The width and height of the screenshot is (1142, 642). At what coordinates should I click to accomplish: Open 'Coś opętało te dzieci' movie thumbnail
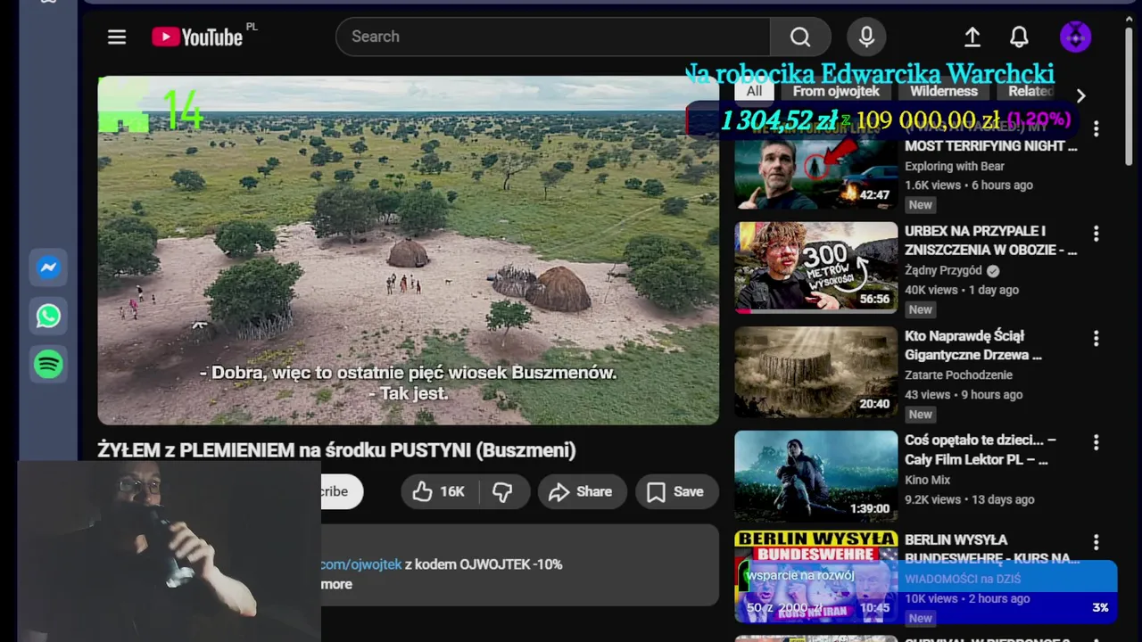[x=815, y=476]
